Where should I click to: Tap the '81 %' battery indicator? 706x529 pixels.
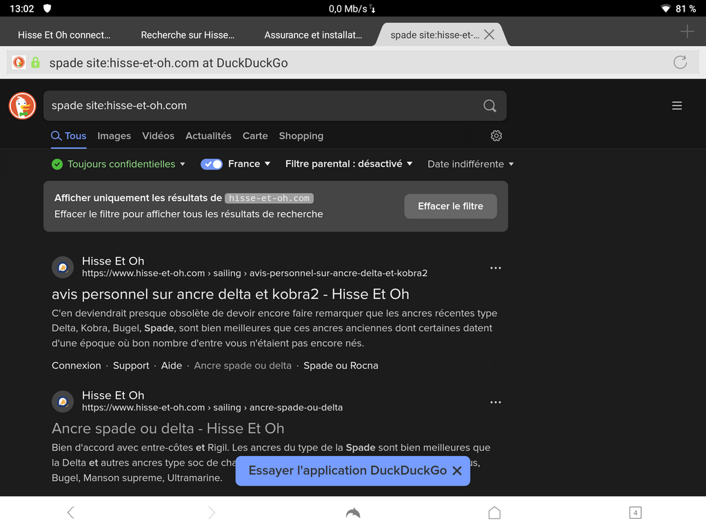(686, 8)
